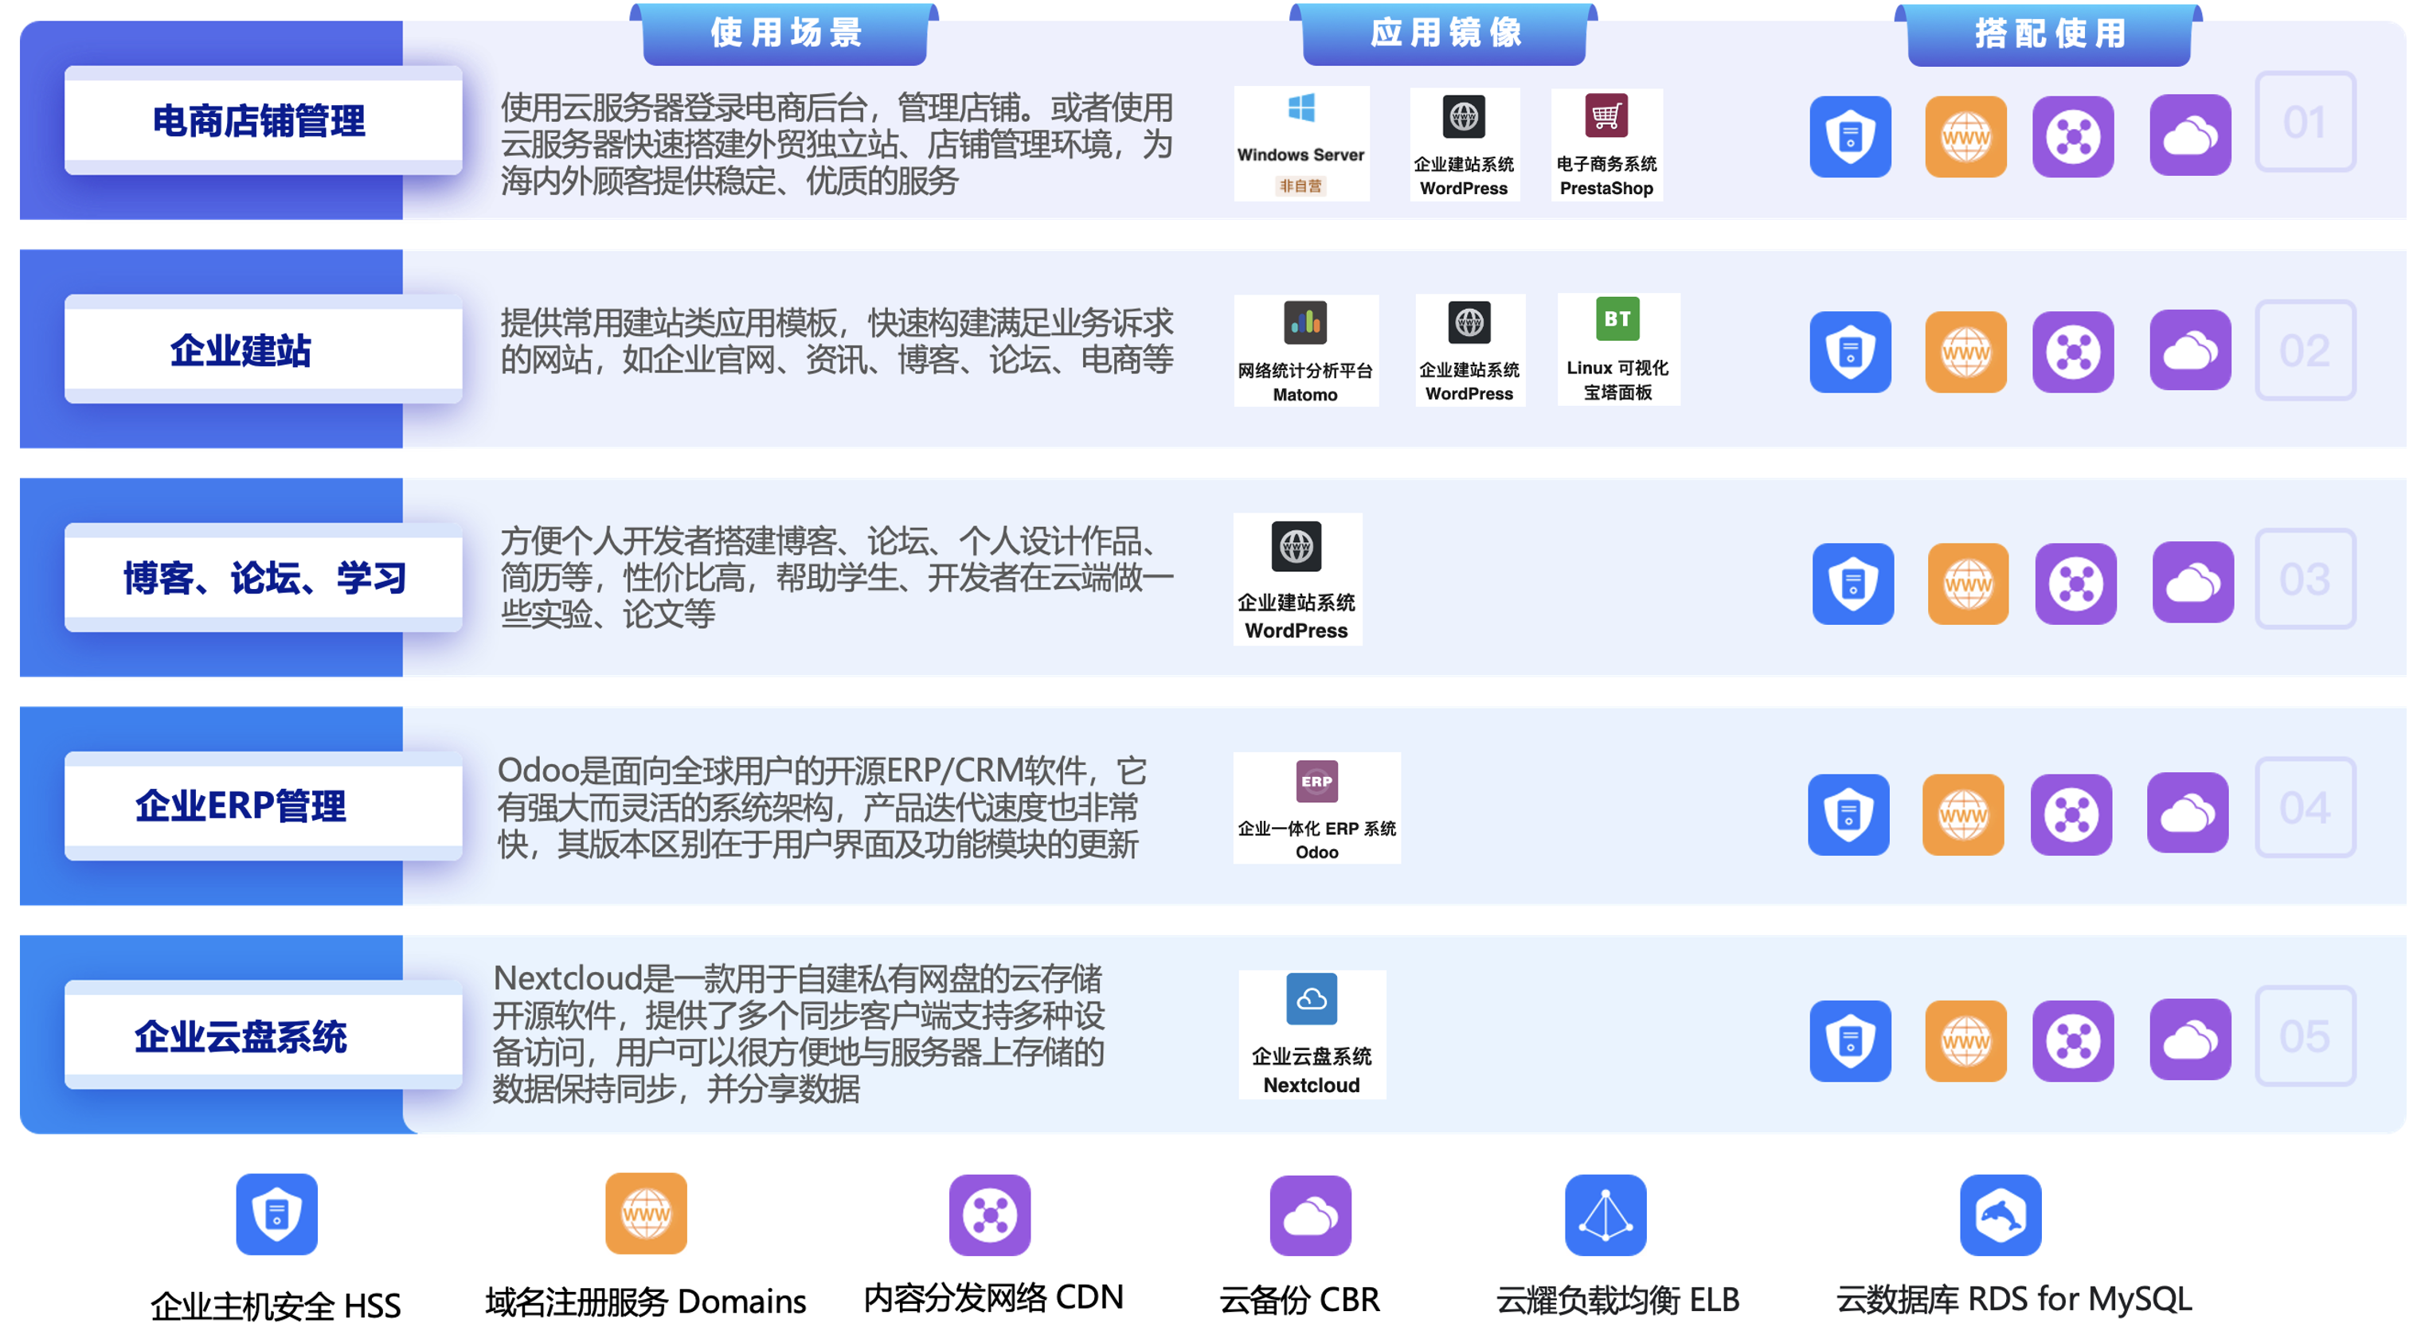
Task: Click the 应用镜像 column header
Action: [x=1445, y=33]
